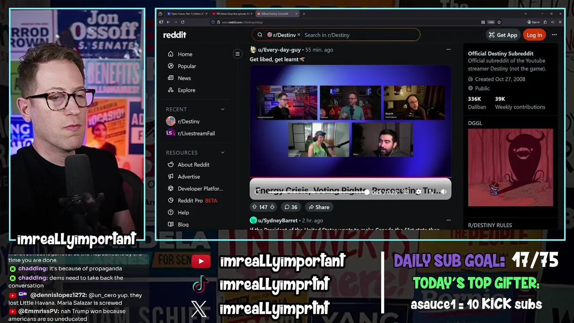
Task: Click the X logo in the overlay
Action: tap(199, 309)
